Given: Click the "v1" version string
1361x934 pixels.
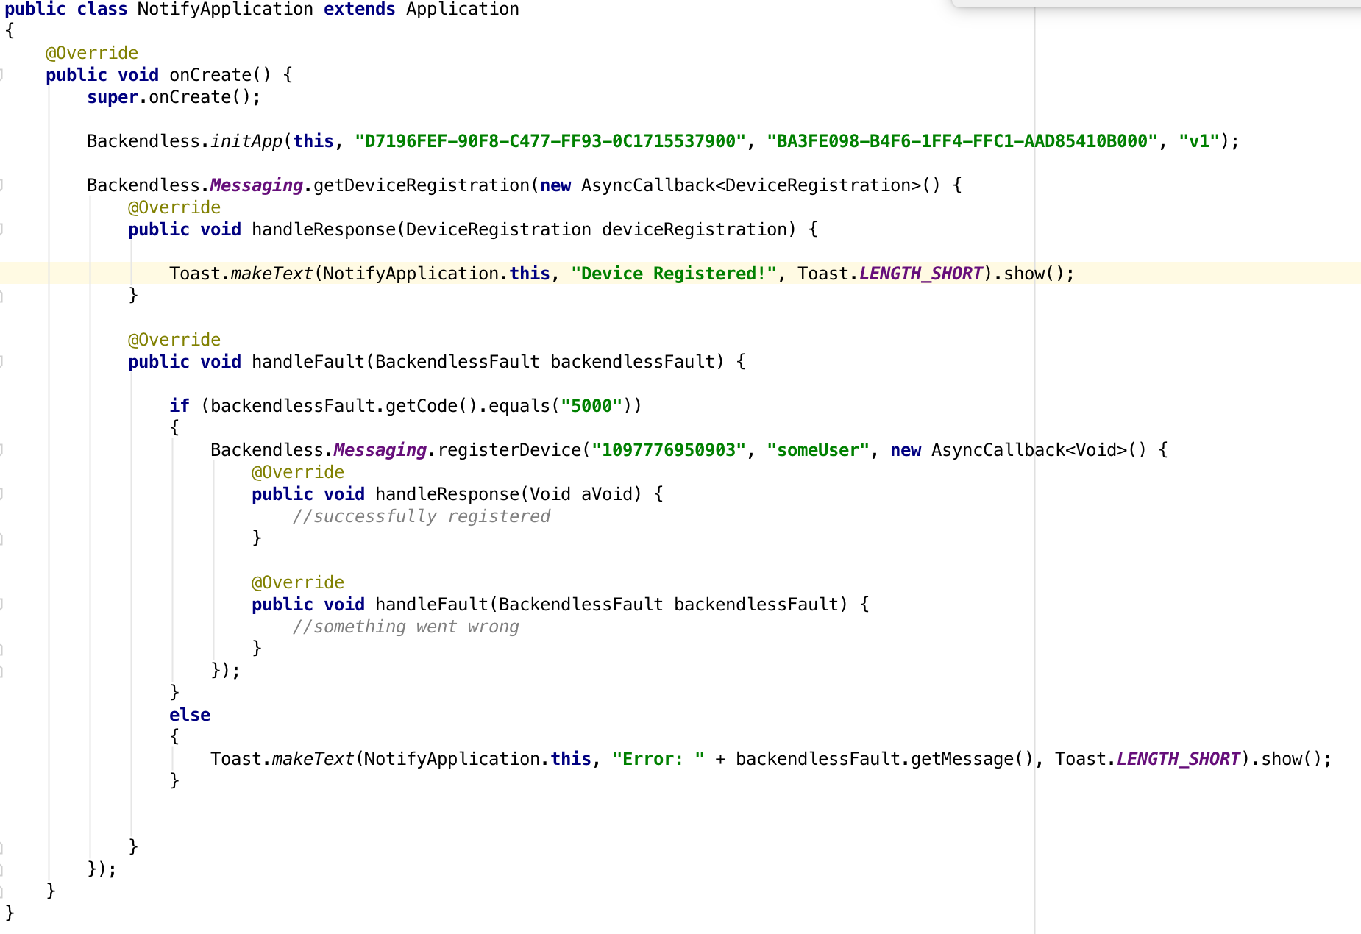Looking at the screenshot, I should pos(1199,141).
